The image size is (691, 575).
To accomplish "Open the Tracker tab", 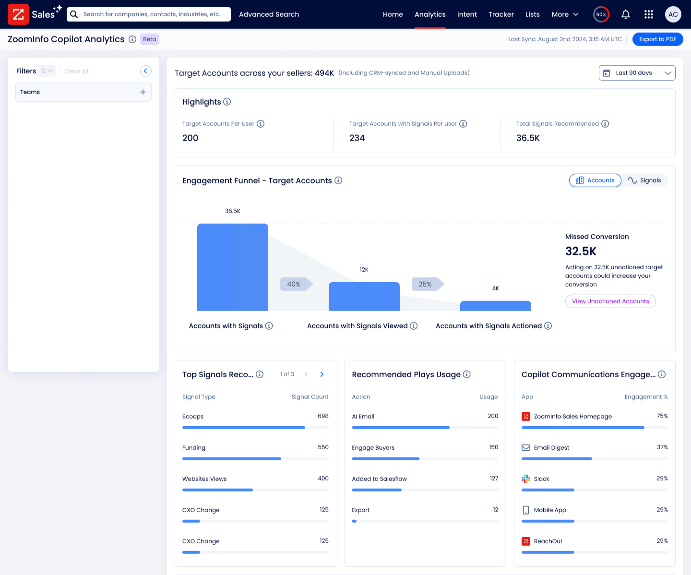I will pos(501,14).
